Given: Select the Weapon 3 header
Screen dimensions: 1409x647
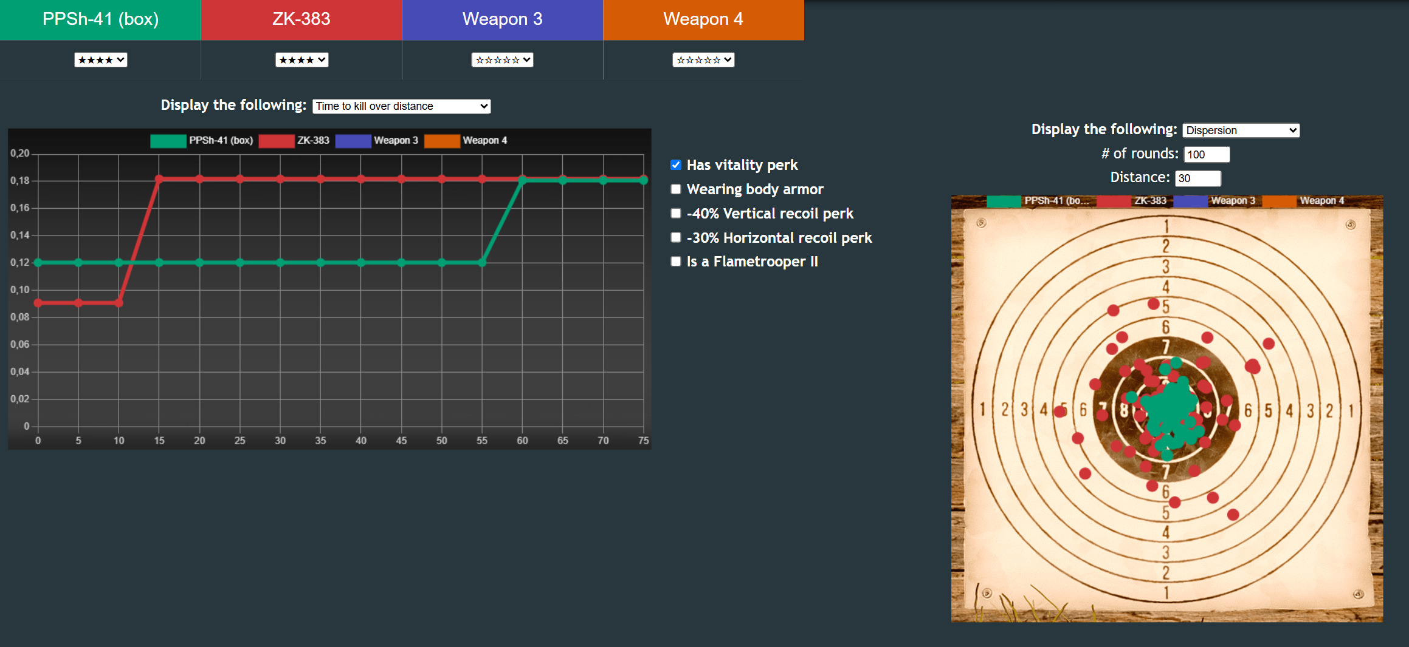Looking at the screenshot, I should tap(503, 19).
